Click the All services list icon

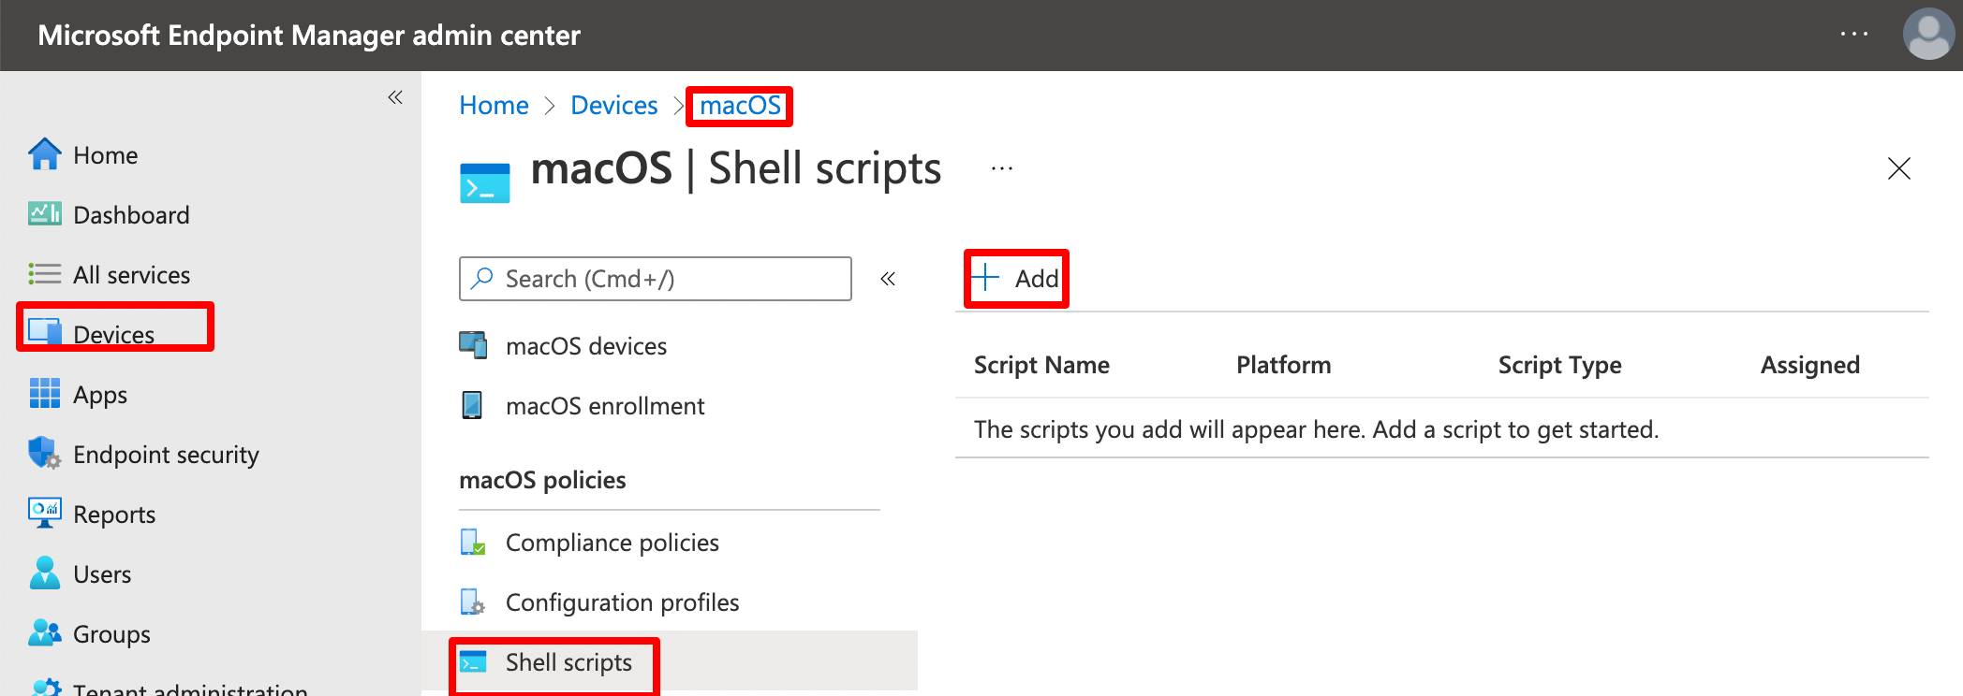click(x=45, y=274)
